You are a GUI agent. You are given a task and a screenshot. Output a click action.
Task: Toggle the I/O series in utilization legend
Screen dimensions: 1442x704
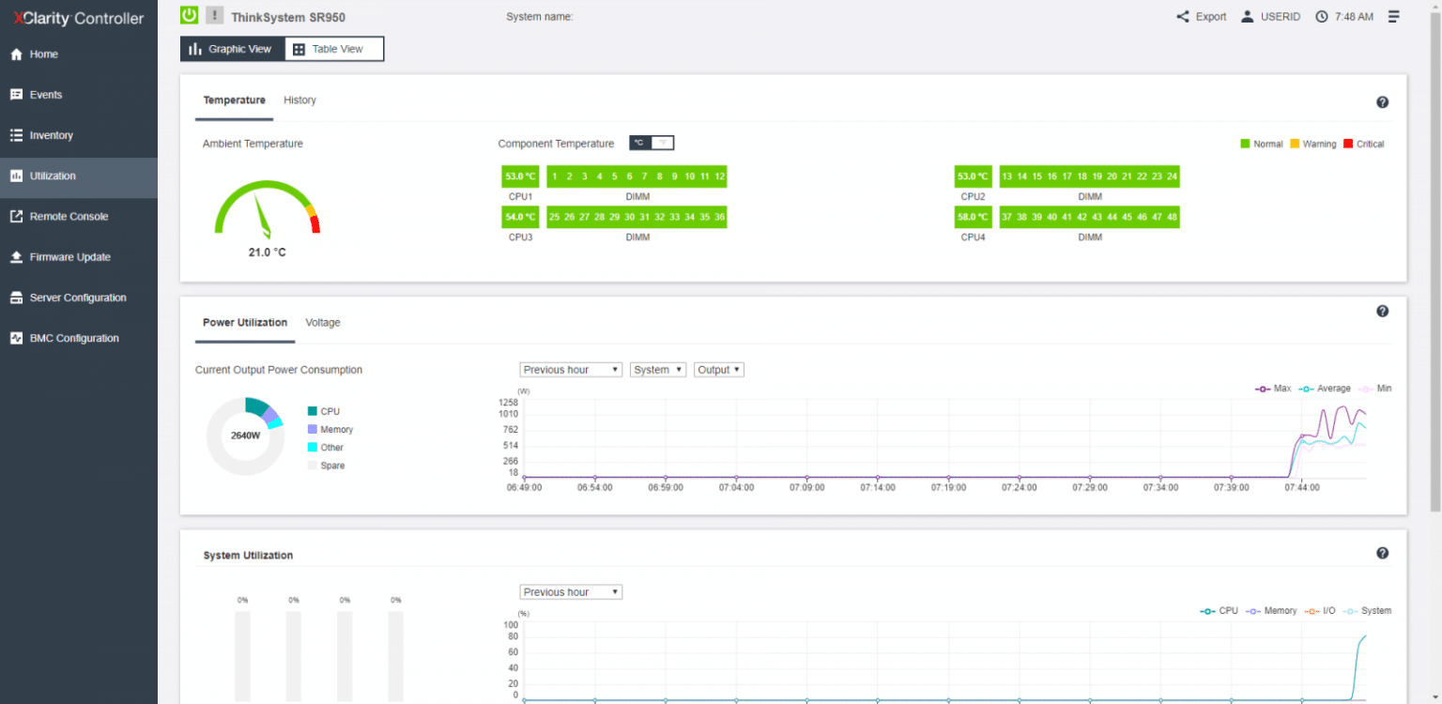point(1319,611)
